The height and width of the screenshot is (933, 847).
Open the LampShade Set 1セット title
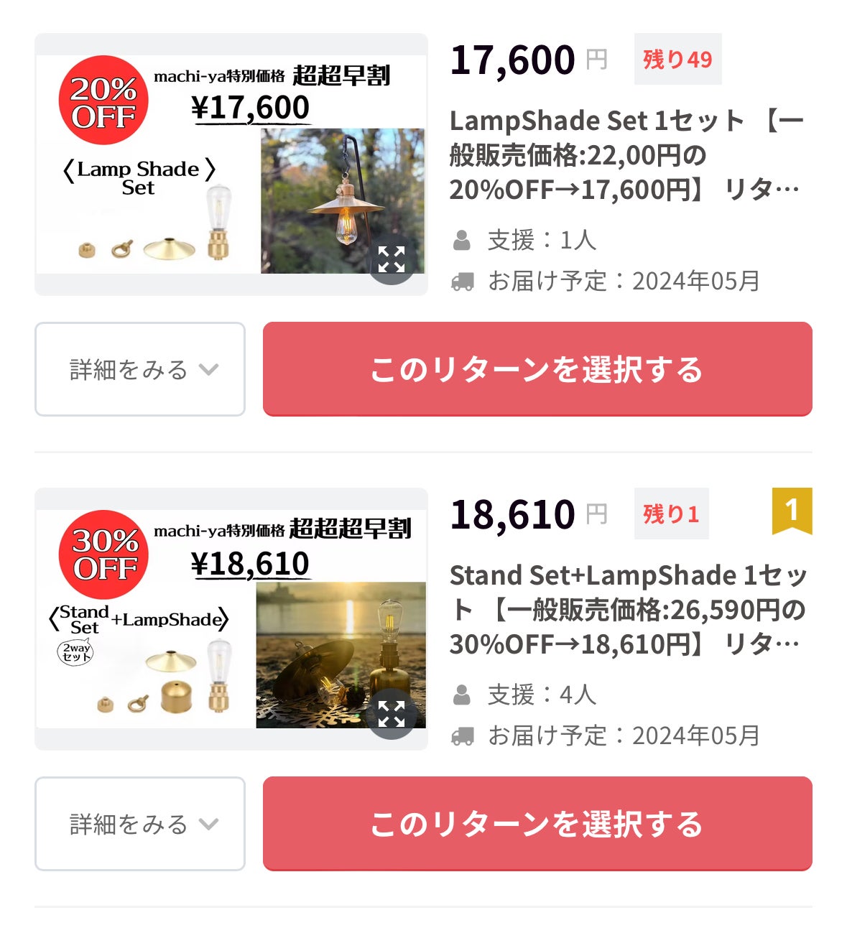click(x=626, y=155)
